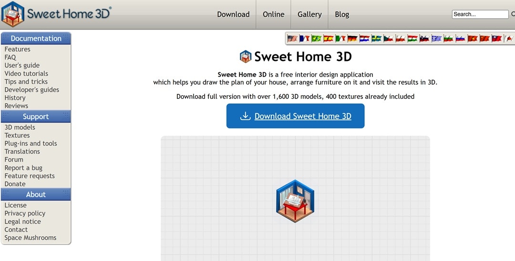
Task: Select the Czech flag language
Action: [x=389, y=39]
